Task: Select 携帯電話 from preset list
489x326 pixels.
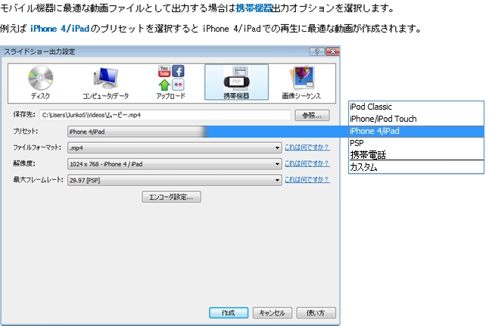Action: point(416,155)
